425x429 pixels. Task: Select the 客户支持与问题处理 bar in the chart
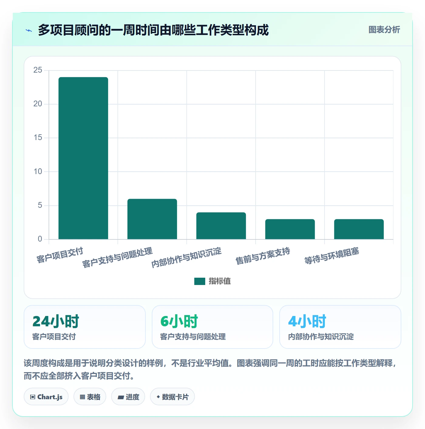pyautogui.click(x=152, y=219)
